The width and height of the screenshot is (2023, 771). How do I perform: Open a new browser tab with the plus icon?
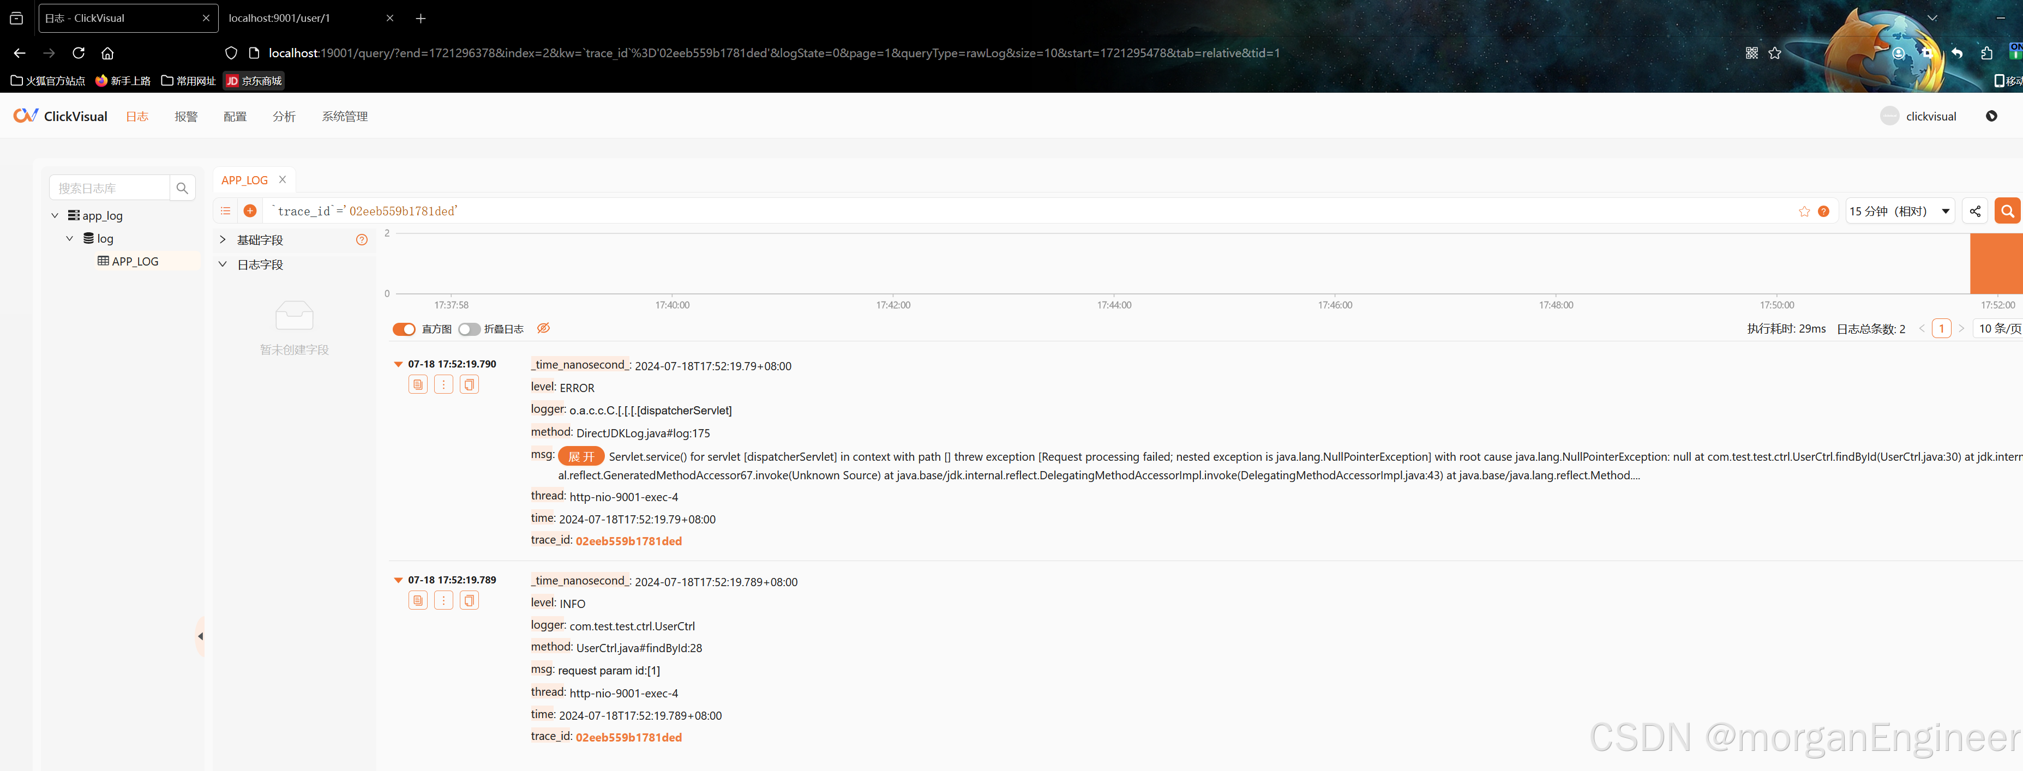click(421, 18)
